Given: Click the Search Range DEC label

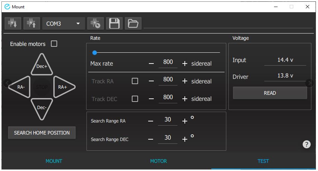Looking at the screenshot, I should click(109, 140).
